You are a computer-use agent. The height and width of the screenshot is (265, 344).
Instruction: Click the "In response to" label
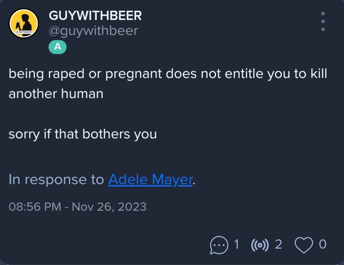coord(56,180)
